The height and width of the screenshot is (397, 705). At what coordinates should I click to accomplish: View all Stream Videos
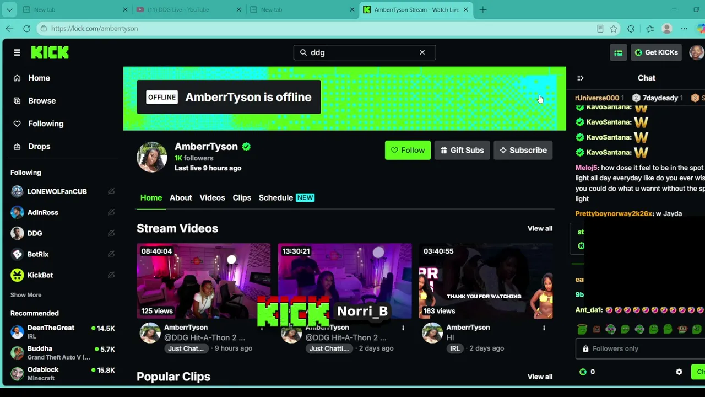pos(540,228)
